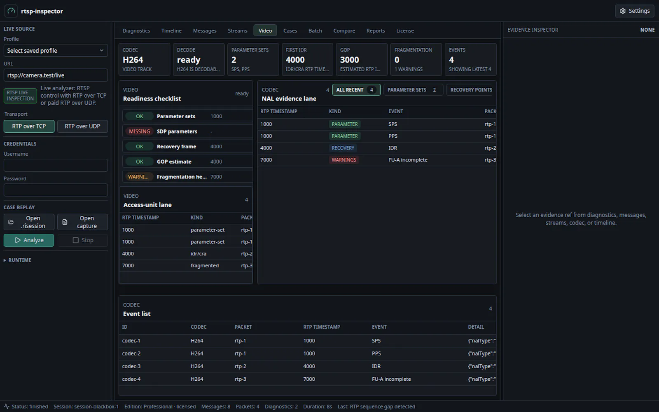Select the fragmented access-unit row

click(x=186, y=266)
